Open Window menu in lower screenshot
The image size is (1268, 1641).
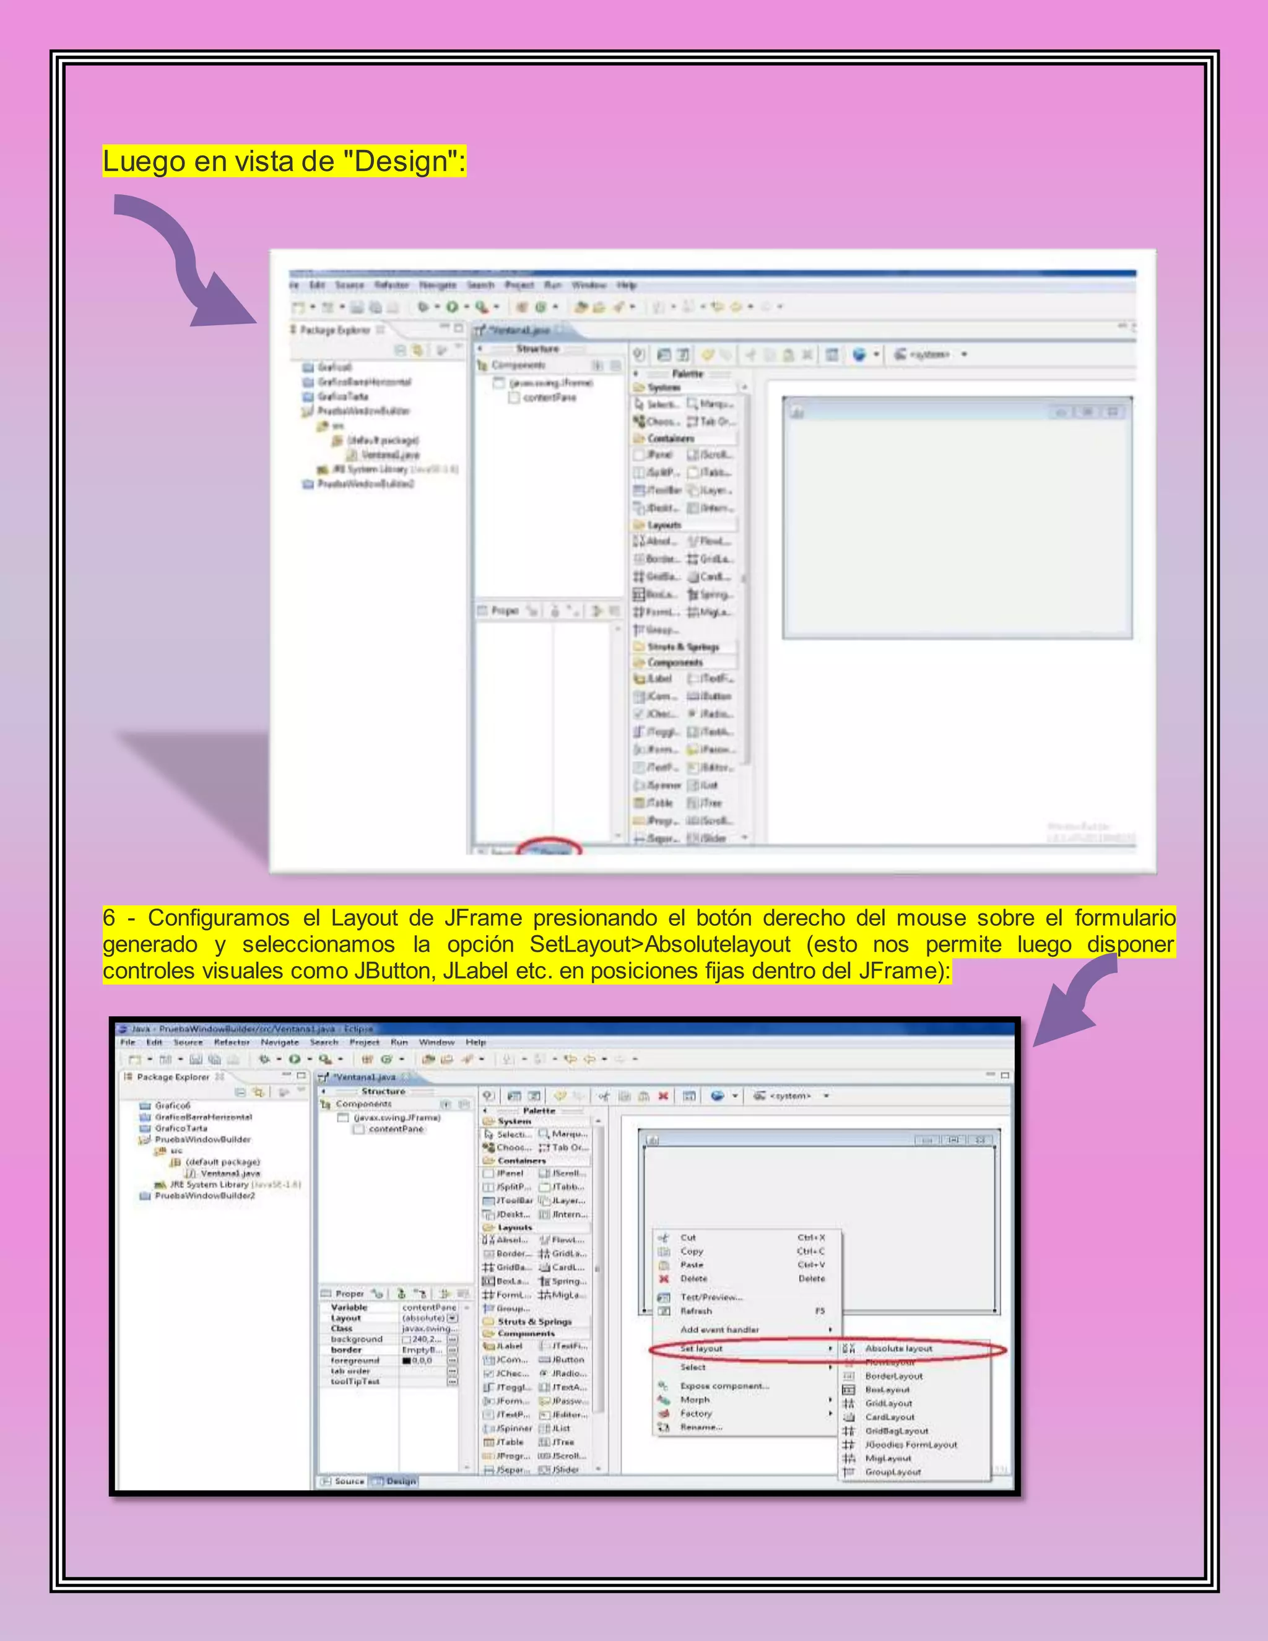(x=436, y=1042)
